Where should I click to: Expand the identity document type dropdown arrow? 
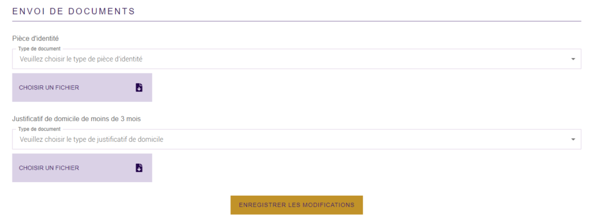(573, 59)
